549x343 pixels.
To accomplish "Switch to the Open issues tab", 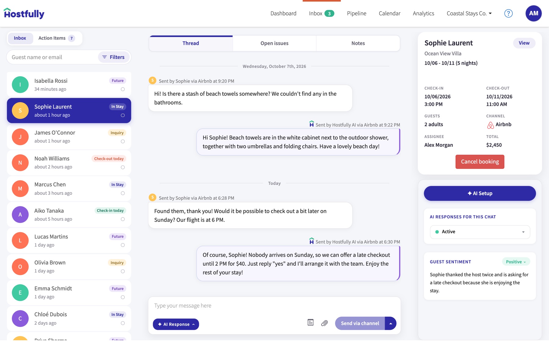I will click(x=274, y=43).
